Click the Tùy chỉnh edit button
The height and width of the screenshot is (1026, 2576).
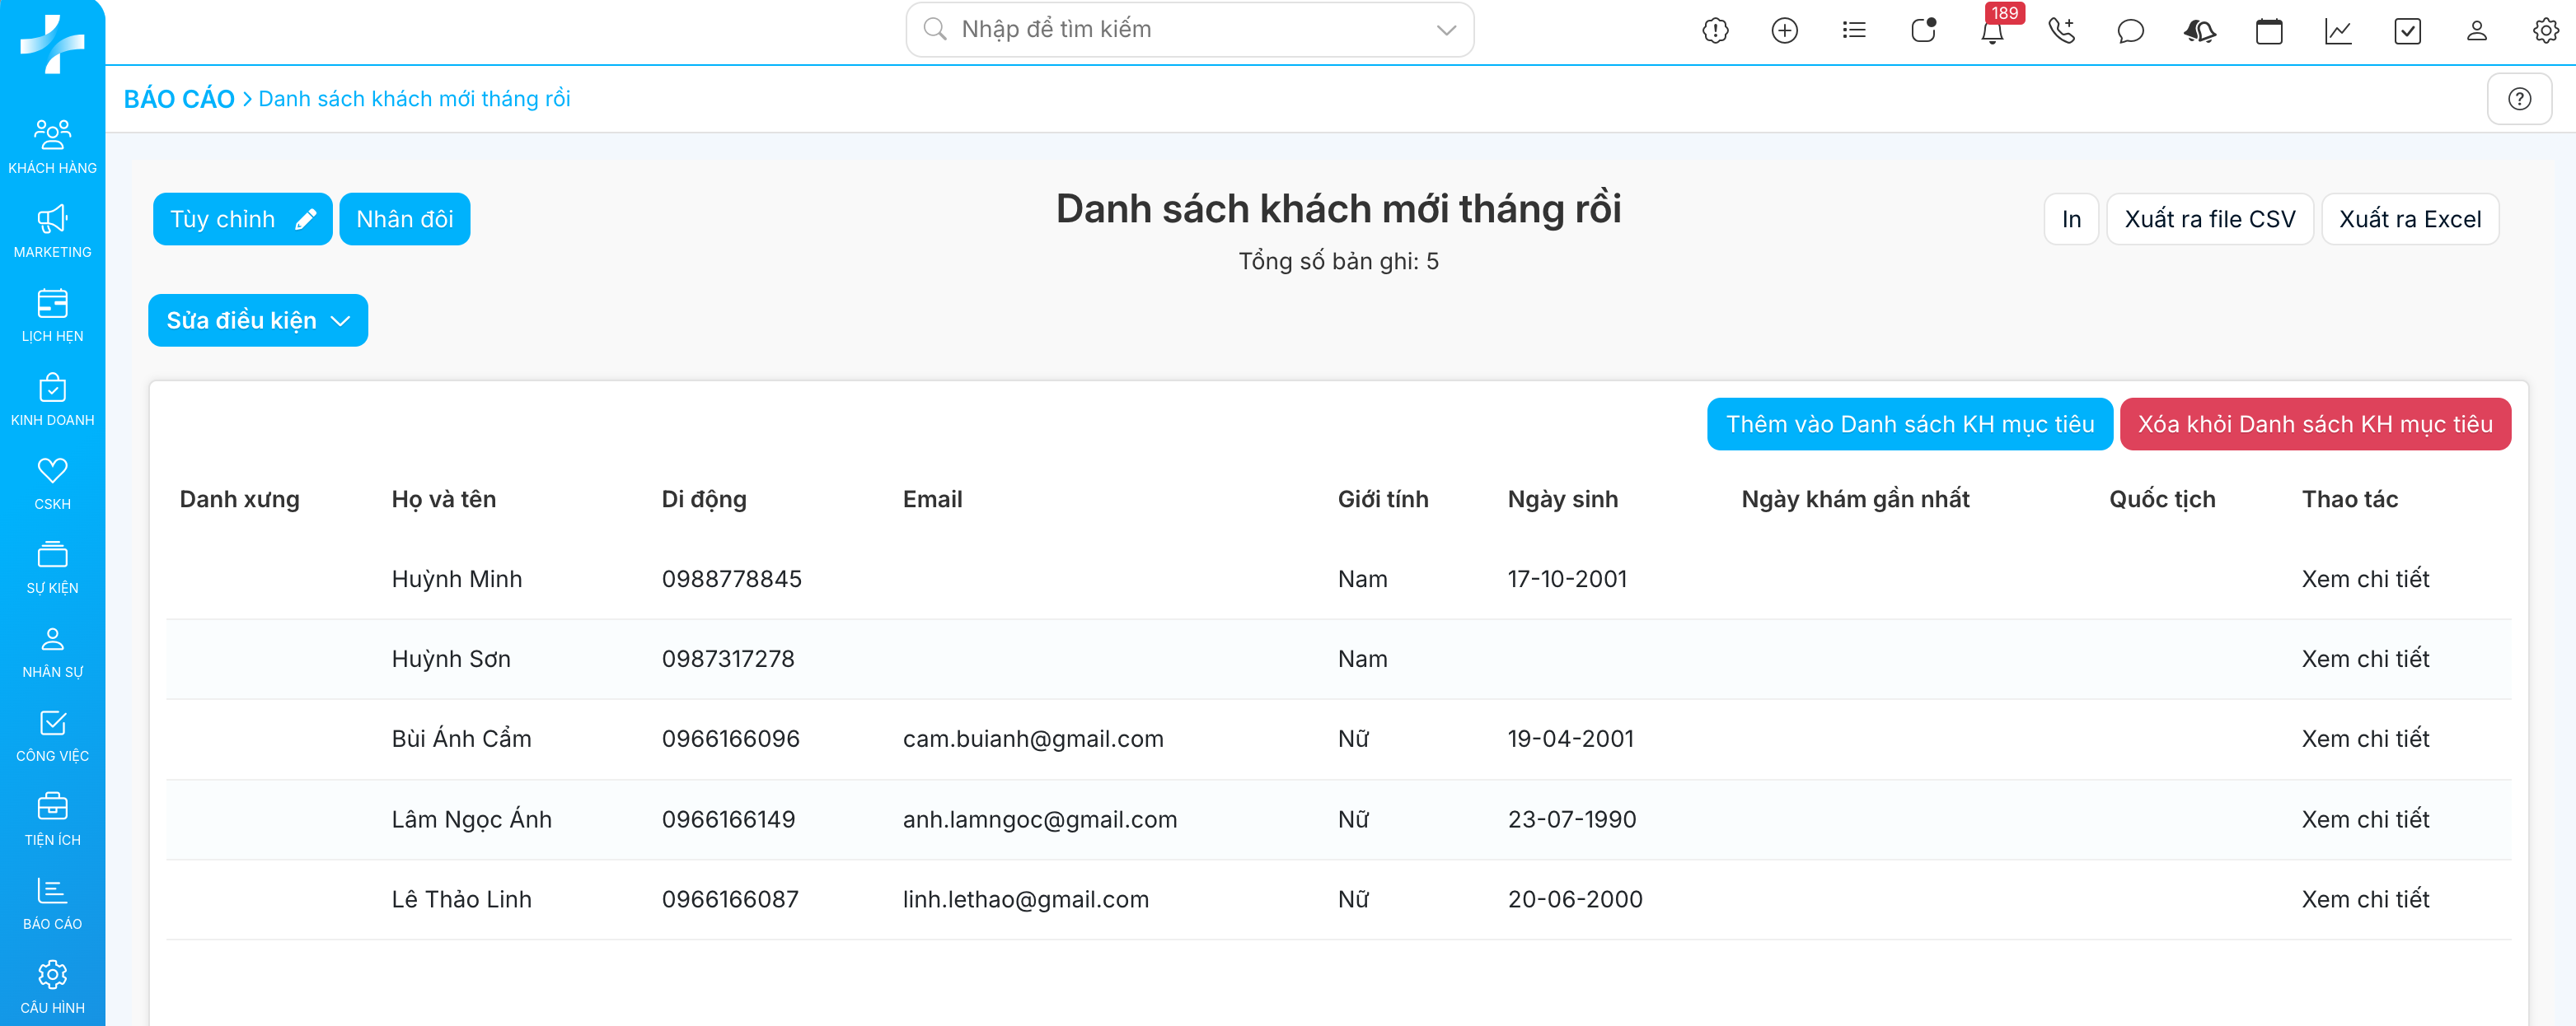click(242, 219)
